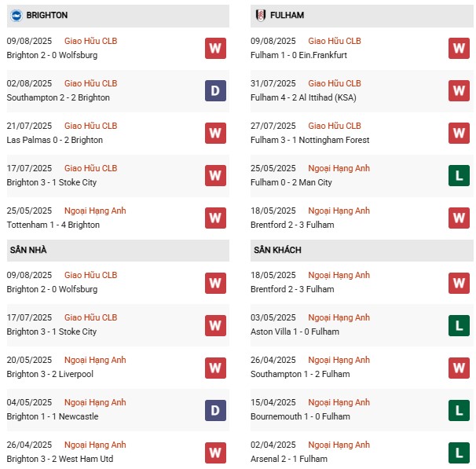Viewport: 476px width, 469px height.
Task: Click the BRIGHTON team header
Action: coord(46,15)
